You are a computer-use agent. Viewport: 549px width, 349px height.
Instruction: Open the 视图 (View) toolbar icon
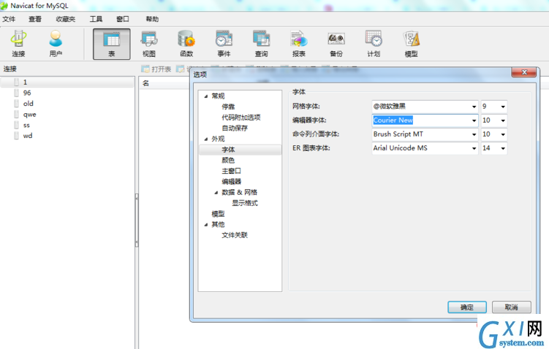149,44
